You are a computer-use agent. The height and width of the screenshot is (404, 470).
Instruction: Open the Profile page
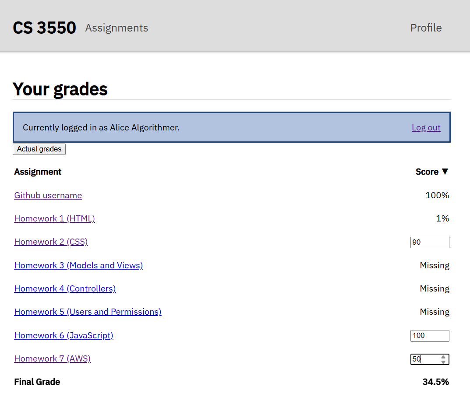(426, 28)
